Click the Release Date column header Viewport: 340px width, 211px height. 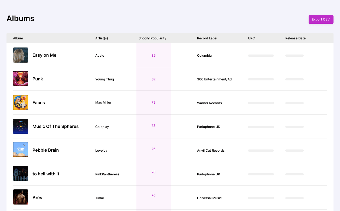tap(295, 38)
